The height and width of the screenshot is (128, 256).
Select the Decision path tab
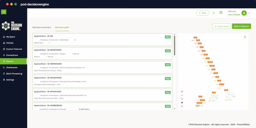click(62, 27)
